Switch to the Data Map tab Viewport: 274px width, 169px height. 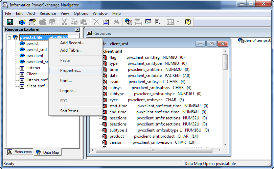(x=47, y=152)
